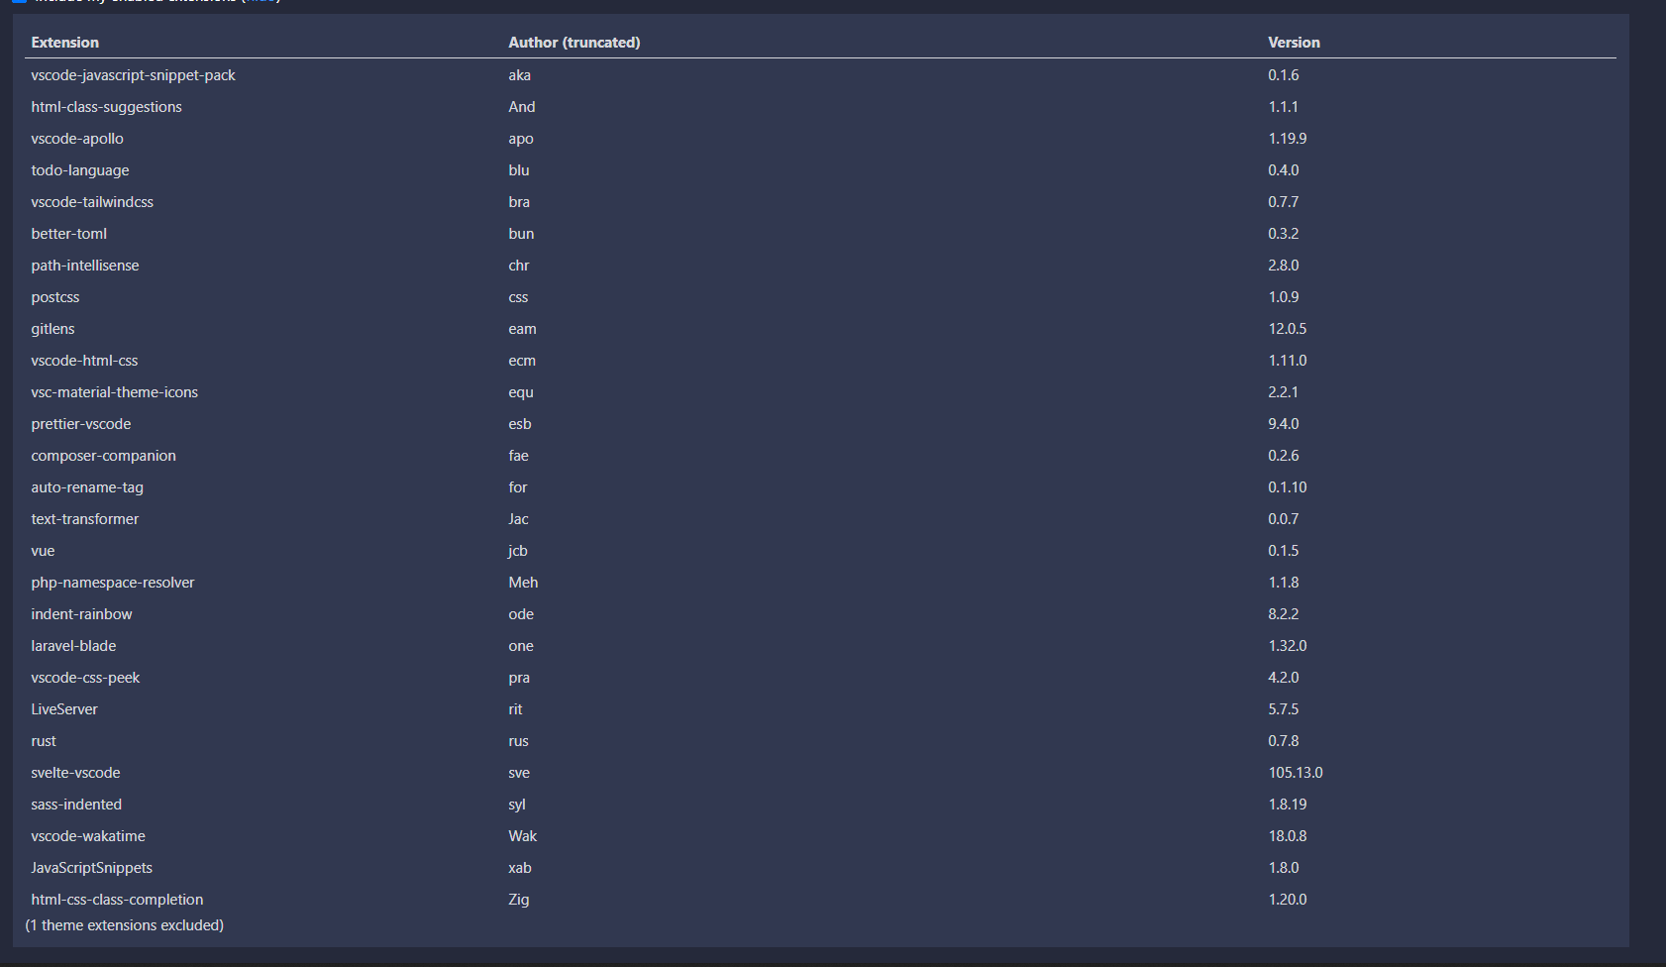This screenshot has height=967, width=1666.
Task: Click composer-companion extension name
Action: click(103, 456)
